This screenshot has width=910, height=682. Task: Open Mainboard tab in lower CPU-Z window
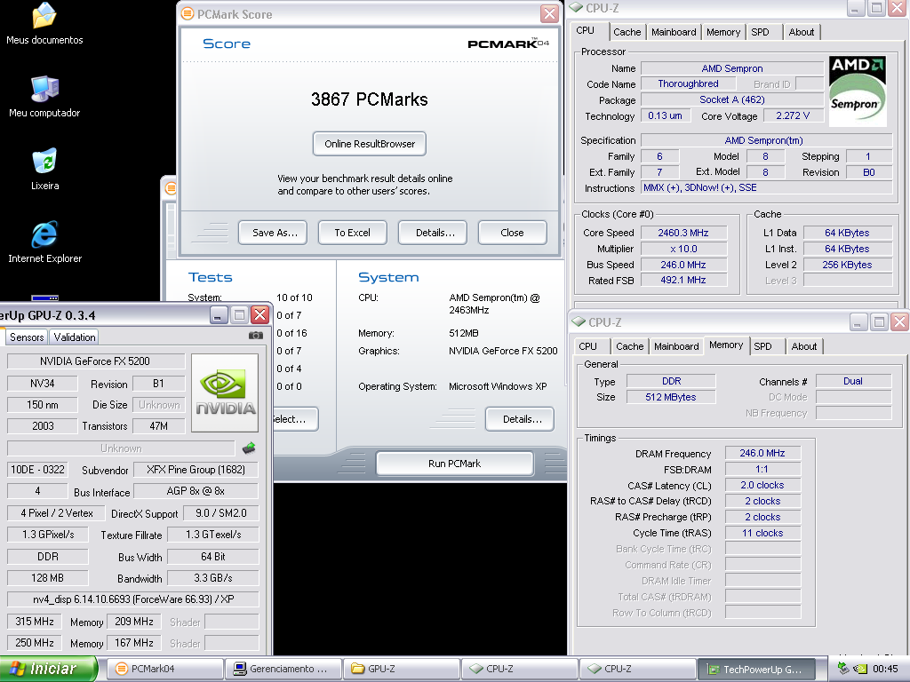tap(676, 347)
